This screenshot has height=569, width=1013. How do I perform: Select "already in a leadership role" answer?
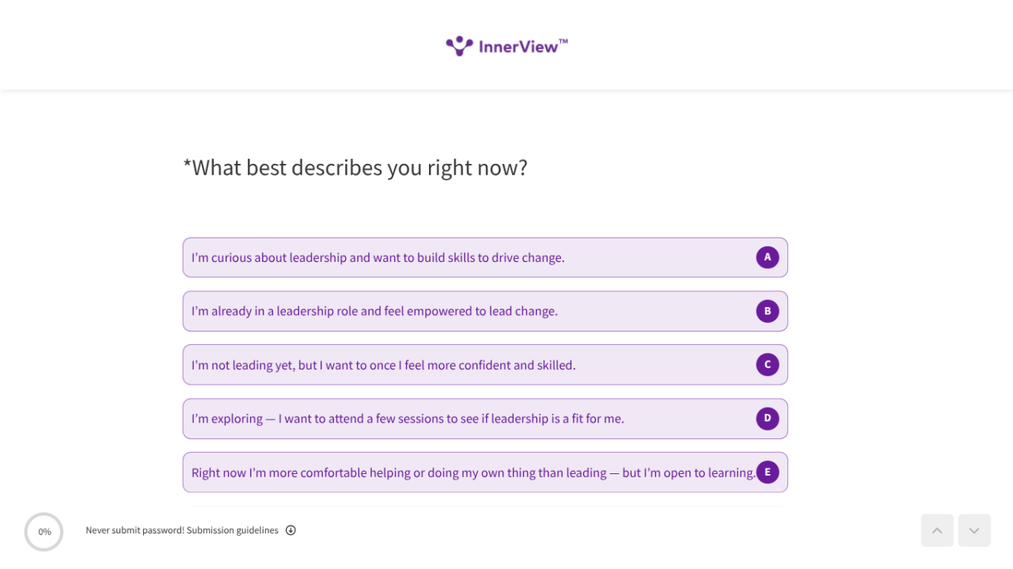(x=374, y=312)
